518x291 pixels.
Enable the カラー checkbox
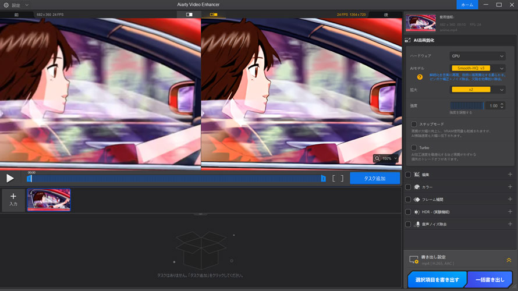[x=408, y=187]
